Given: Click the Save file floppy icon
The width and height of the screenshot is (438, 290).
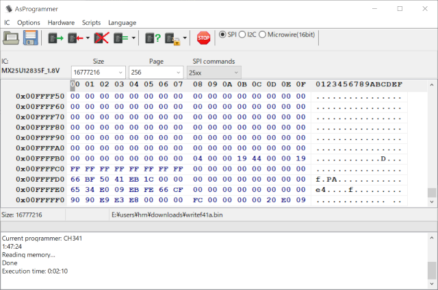Looking at the screenshot, I should pos(31,38).
